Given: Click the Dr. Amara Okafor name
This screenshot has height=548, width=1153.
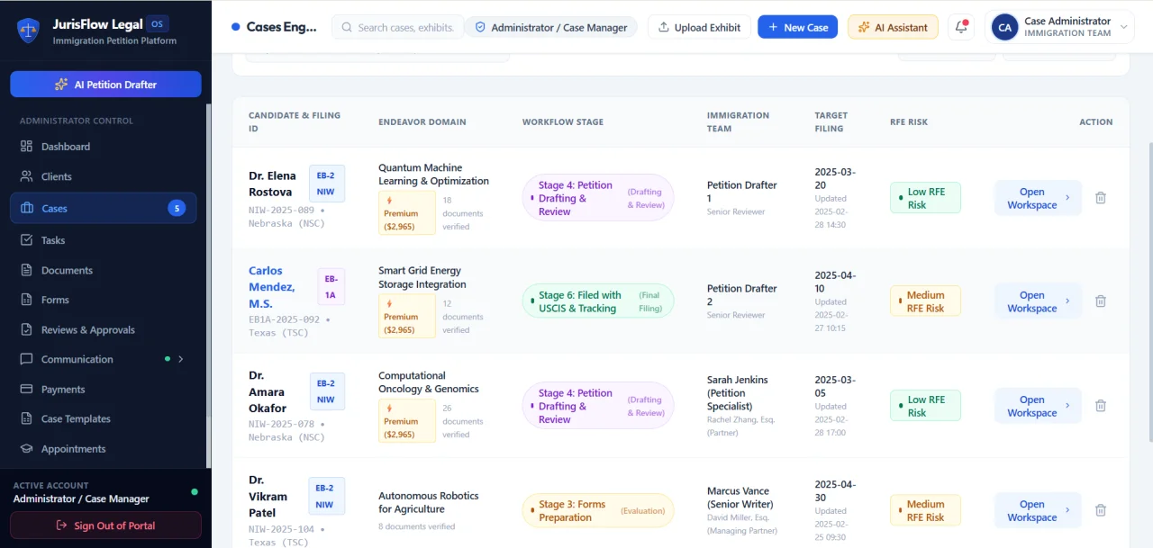Looking at the screenshot, I should [x=268, y=391].
